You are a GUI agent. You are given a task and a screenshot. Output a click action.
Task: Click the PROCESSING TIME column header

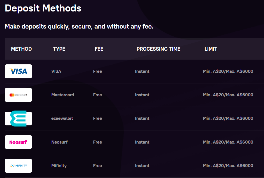click(159, 49)
